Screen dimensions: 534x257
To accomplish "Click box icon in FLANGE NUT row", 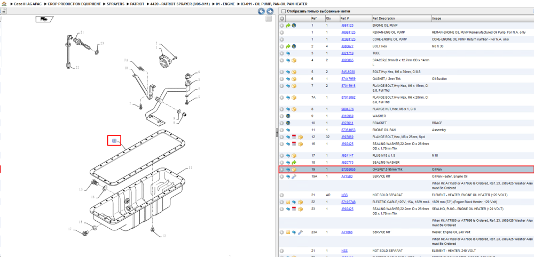I will tap(294, 109).
